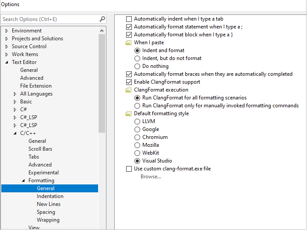Click the search magnifier icon
This screenshot has height=230, width=307.
(102, 19)
